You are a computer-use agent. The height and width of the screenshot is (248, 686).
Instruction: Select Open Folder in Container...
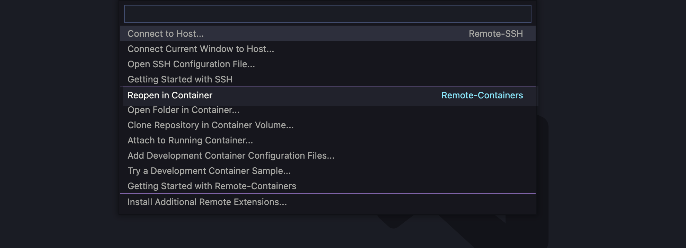[x=327, y=110]
